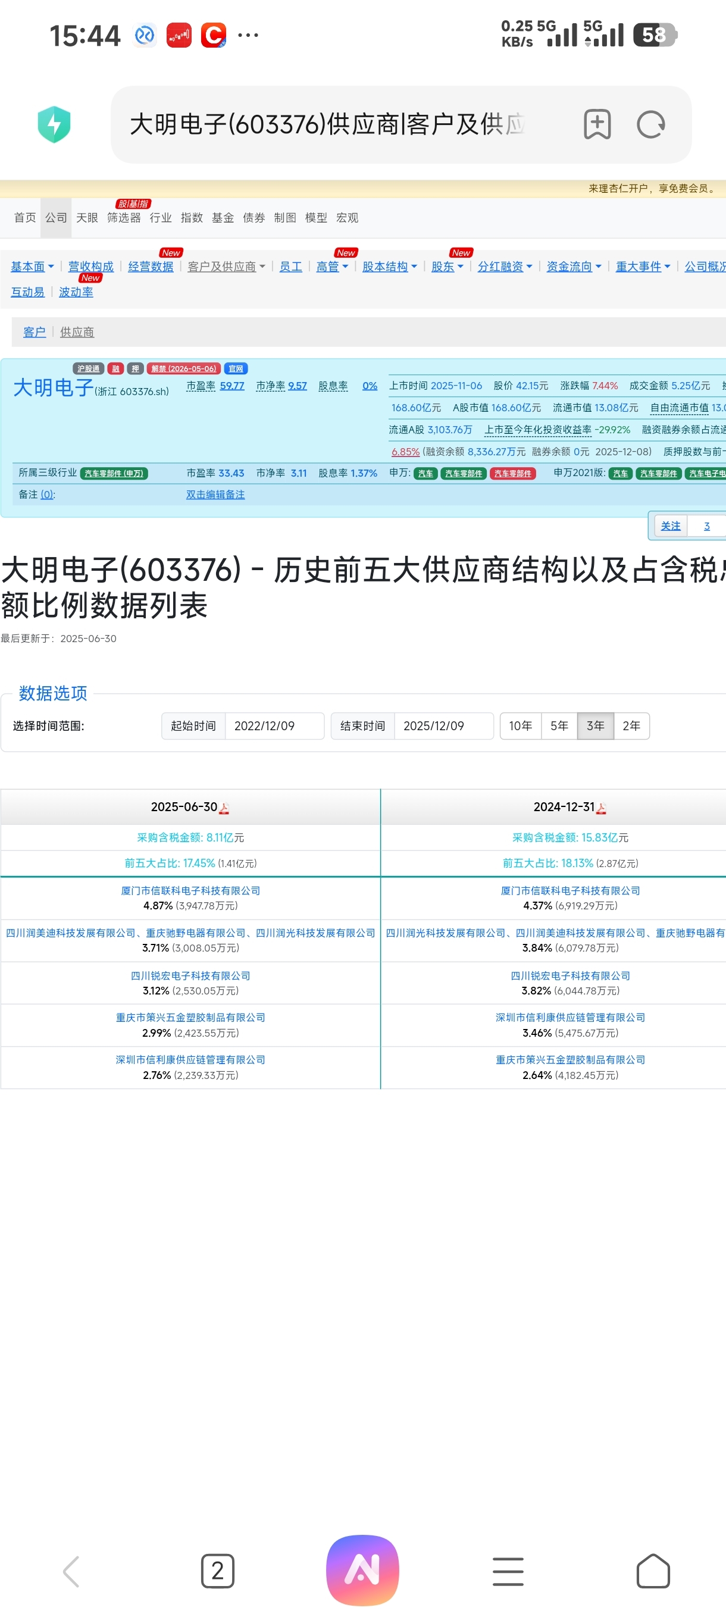Open the PDF icon next to 2025-06-30
Viewport: 726px width, 1614px height.
tap(224, 808)
